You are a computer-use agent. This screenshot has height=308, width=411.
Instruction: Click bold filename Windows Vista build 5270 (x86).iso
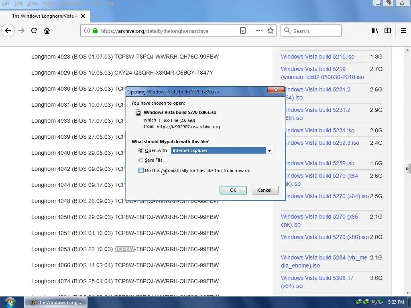coord(180,112)
